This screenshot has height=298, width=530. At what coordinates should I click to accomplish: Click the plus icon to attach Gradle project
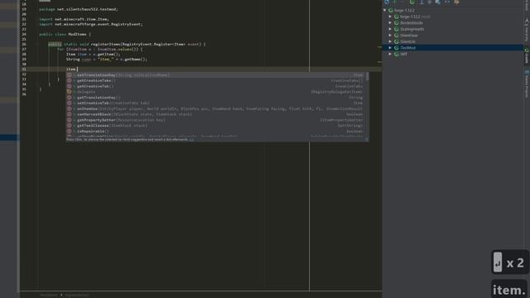394,2
